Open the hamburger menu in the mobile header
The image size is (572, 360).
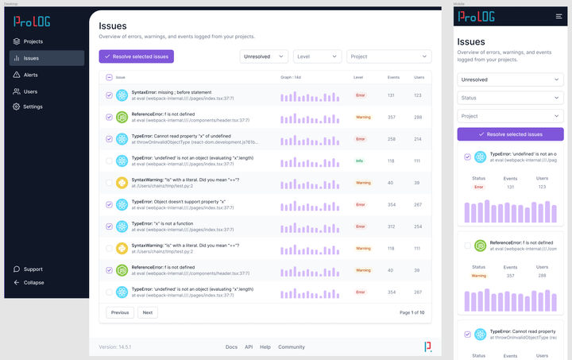(558, 17)
